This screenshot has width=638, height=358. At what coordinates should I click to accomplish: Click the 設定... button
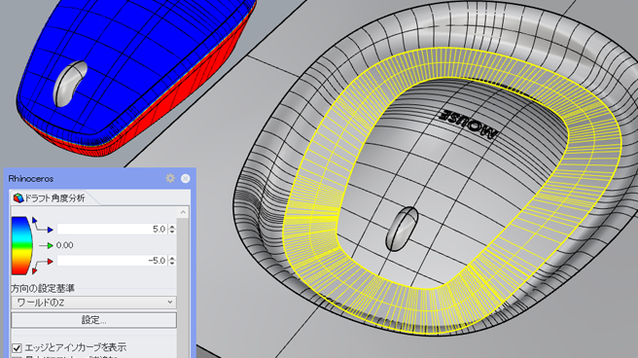[x=94, y=320]
